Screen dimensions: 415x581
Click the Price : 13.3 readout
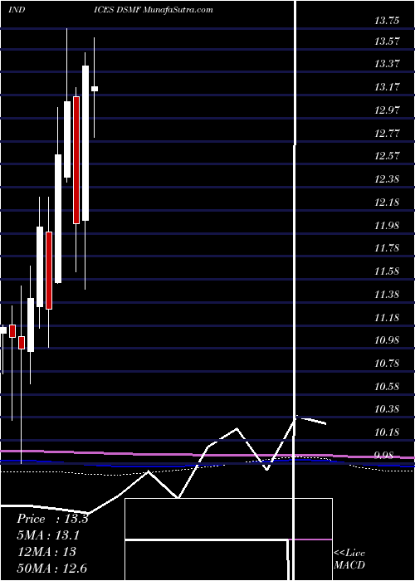click(x=52, y=519)
